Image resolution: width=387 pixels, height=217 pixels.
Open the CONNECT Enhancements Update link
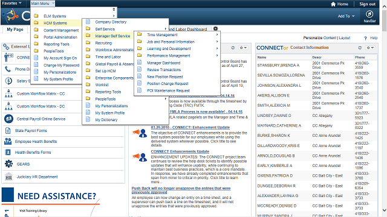pos(180,151)
